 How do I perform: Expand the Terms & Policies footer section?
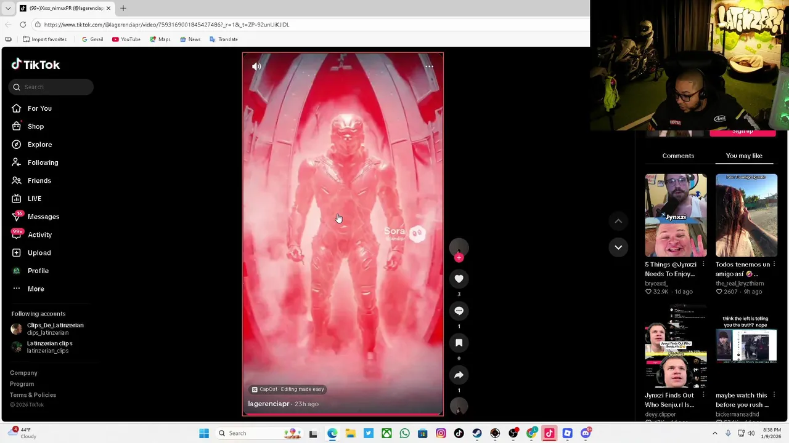tap(33, 395)
